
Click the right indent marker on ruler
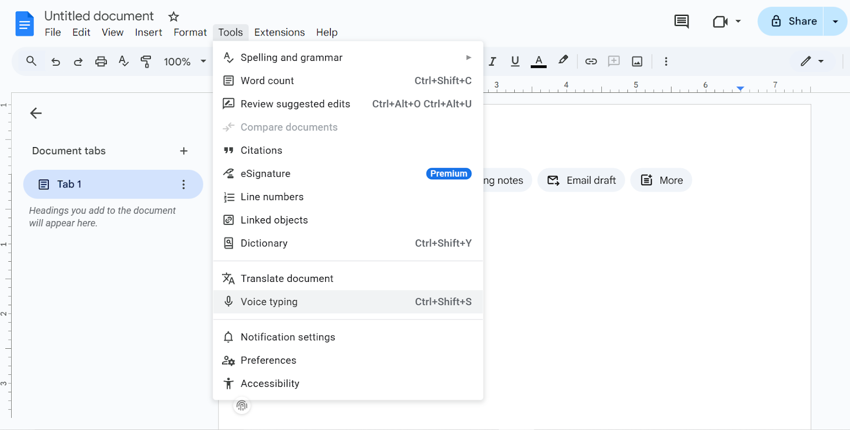[740, 89]
